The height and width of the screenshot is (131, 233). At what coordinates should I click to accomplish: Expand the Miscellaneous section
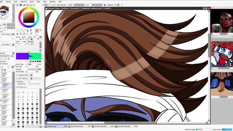[16, 87]
